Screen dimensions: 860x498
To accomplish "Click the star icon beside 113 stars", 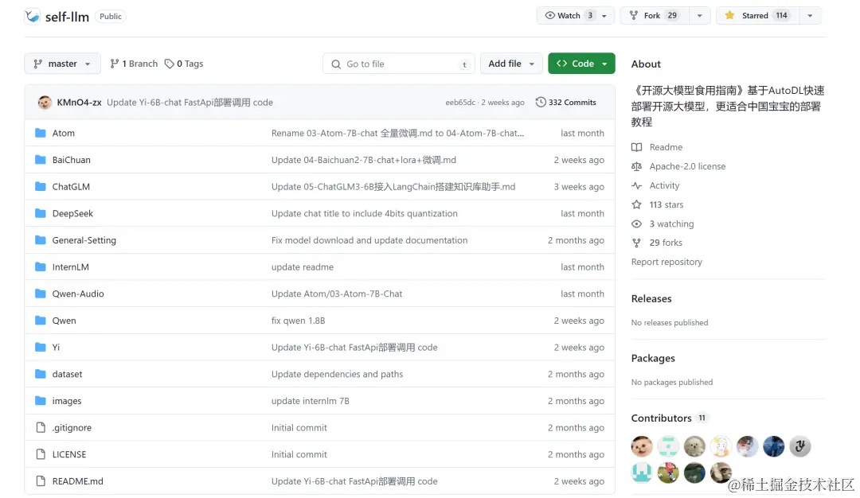I will pyautogui.click(x=636, y=204).
